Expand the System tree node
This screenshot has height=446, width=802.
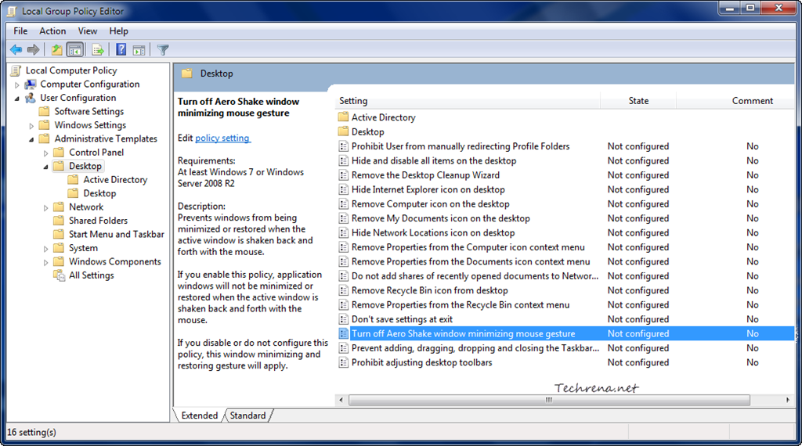click(x=45, y=248)
